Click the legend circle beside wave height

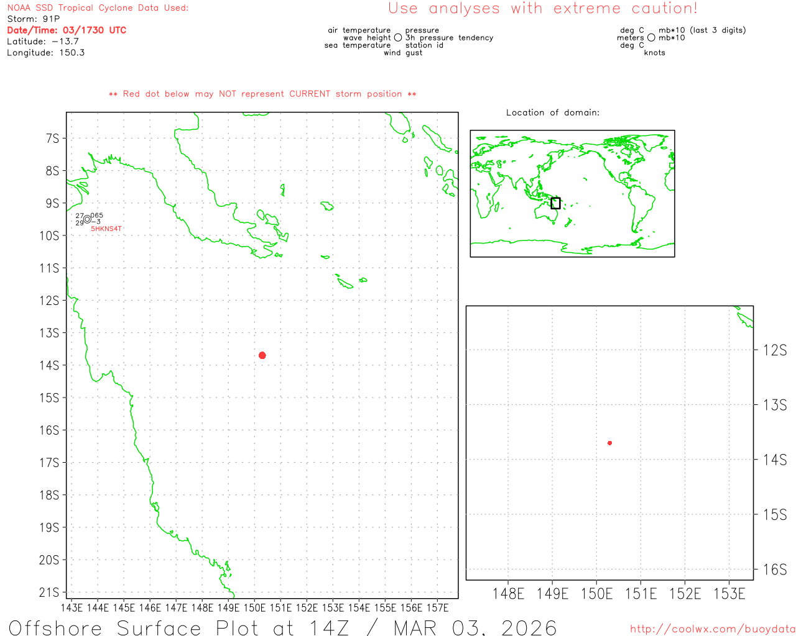(x=398, y=38)
